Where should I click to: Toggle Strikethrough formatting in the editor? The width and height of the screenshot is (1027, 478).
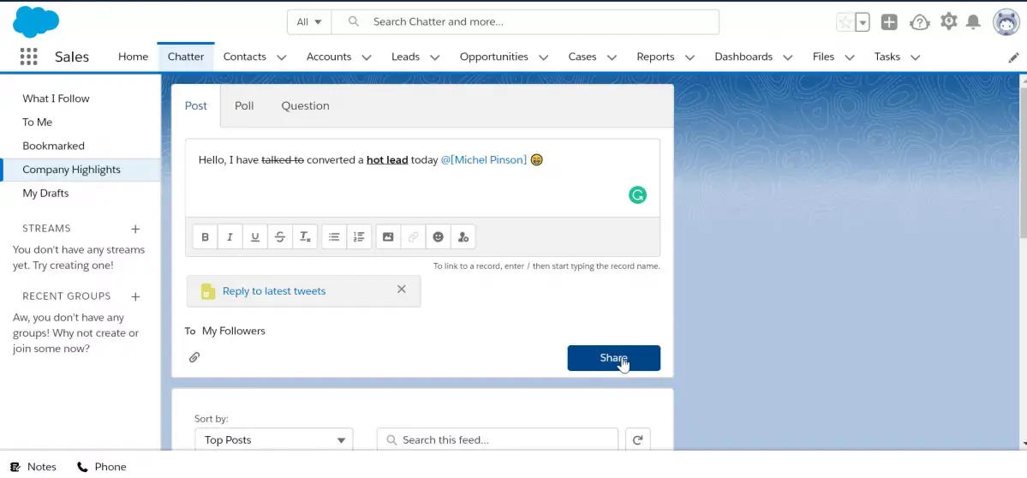(280, 237)
